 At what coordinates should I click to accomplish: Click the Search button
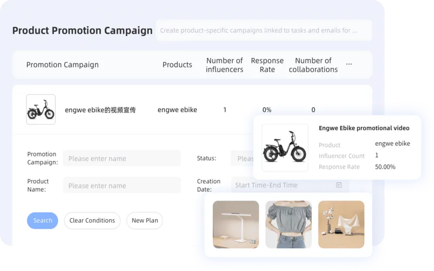pos(42,221)
